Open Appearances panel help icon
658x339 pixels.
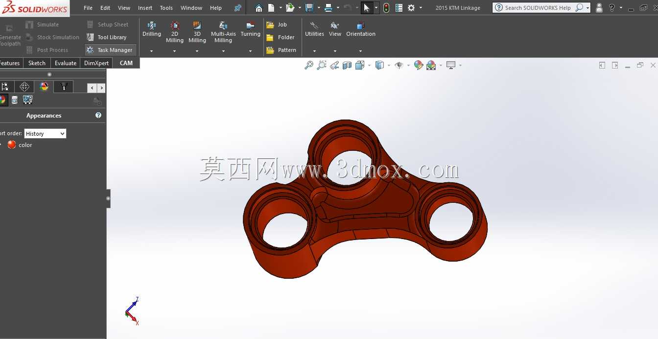click(98, 116)
